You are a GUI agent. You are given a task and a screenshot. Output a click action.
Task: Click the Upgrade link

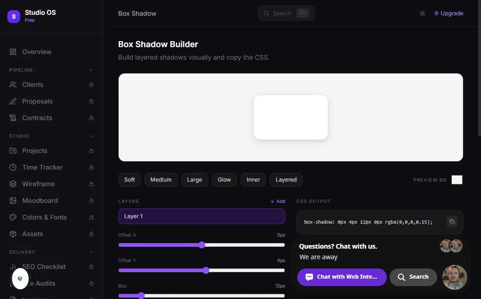[449, 13]
